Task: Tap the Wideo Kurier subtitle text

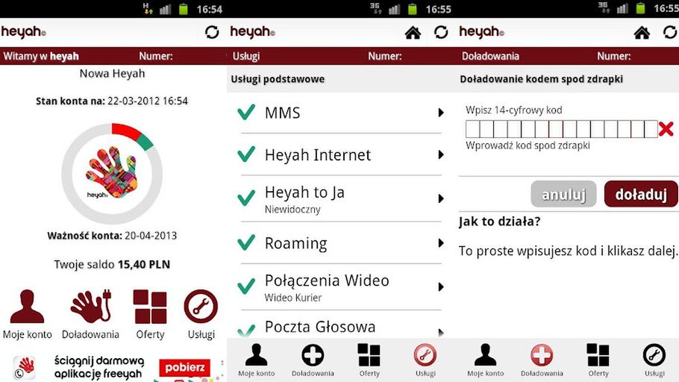Action: tap(293, 298)
